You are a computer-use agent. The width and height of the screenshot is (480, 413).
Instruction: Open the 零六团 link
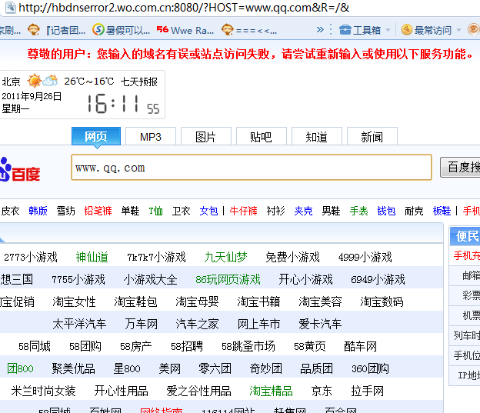(x=215, y=368)
